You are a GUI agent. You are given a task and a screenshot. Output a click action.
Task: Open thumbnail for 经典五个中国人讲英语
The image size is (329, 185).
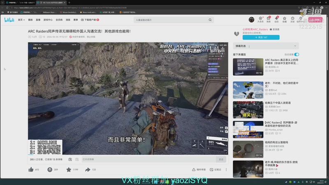point(248,110)
